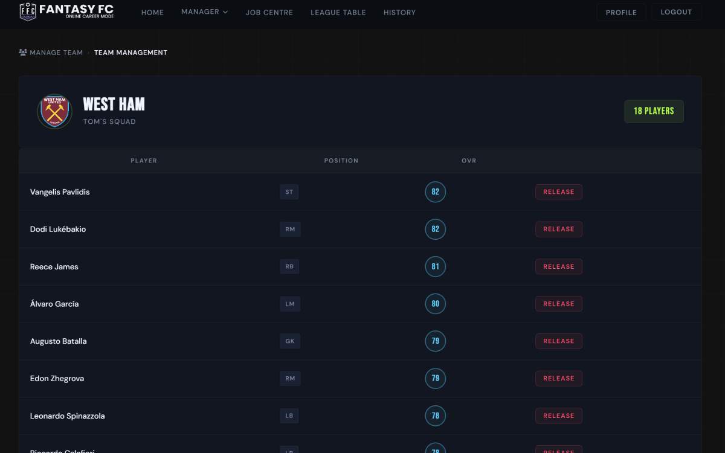Click 81 rating circle for Reece James
Image resolution: width=725 pixels, height=453 pixels.
(436, 266)
